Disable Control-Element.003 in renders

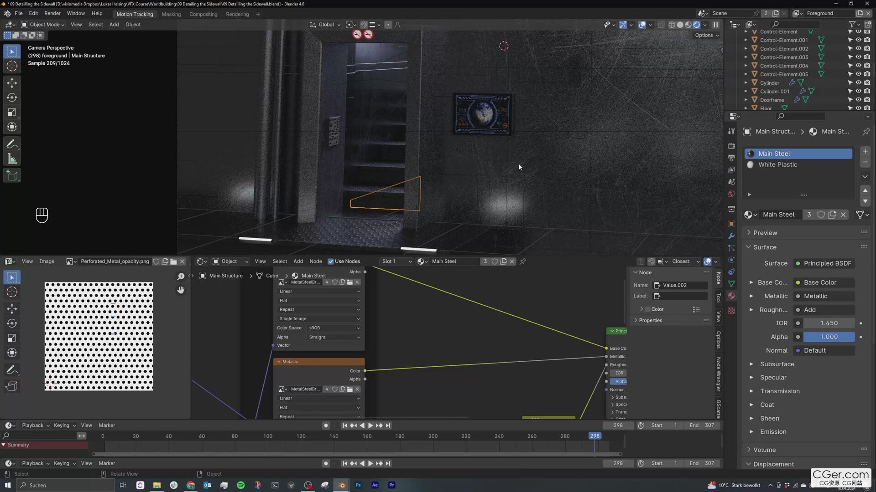(x=867, y=57)
